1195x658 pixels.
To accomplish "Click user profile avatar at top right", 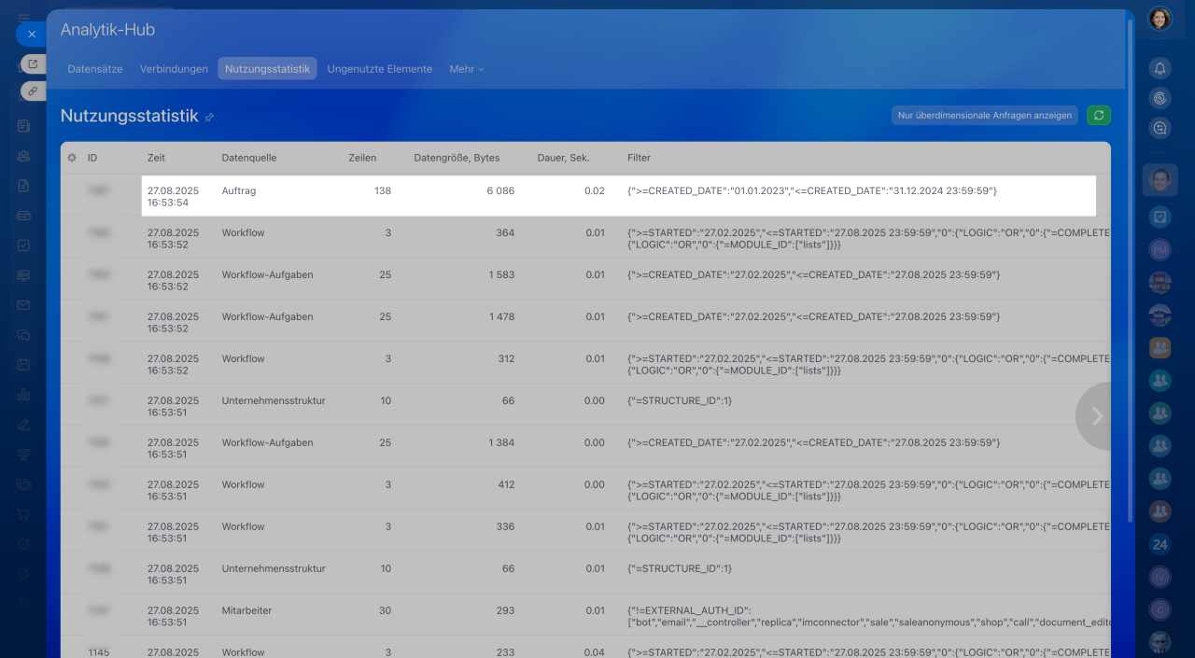I will tap(1160, 19).
